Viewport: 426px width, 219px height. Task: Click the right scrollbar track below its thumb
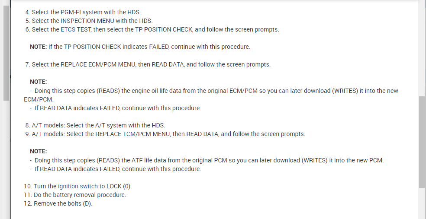(422, 203)
